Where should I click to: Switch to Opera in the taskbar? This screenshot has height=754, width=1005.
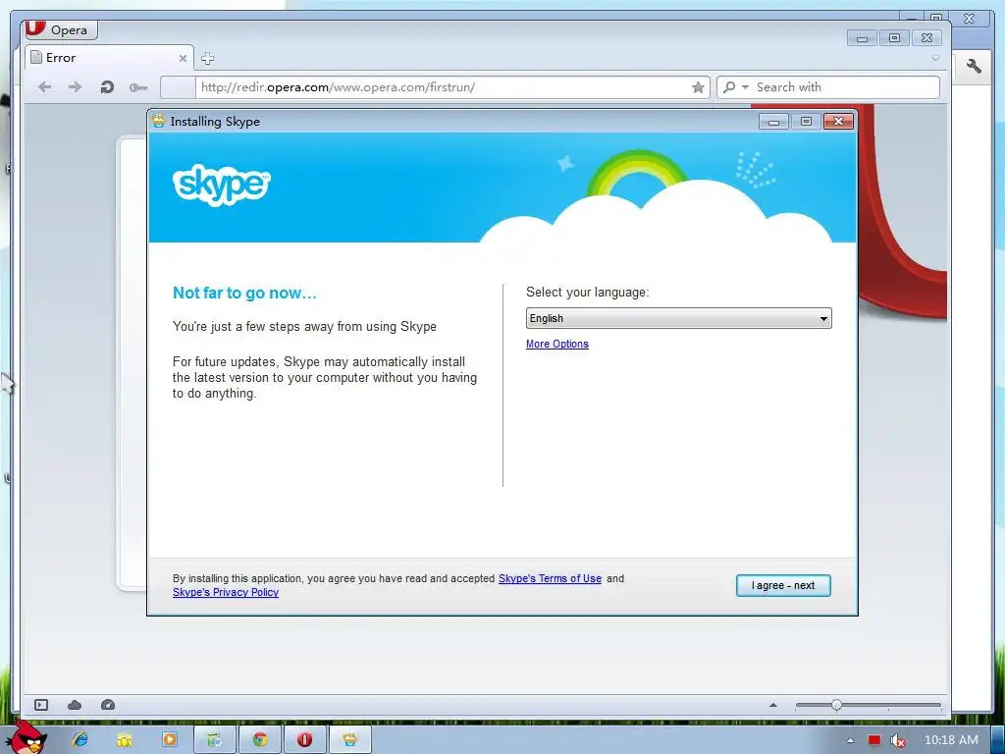click(x=304, y=740)
